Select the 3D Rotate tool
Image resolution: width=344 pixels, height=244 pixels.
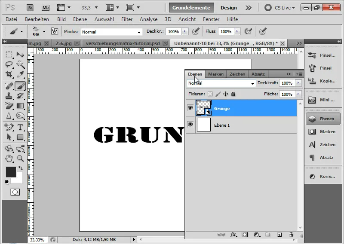9,149
